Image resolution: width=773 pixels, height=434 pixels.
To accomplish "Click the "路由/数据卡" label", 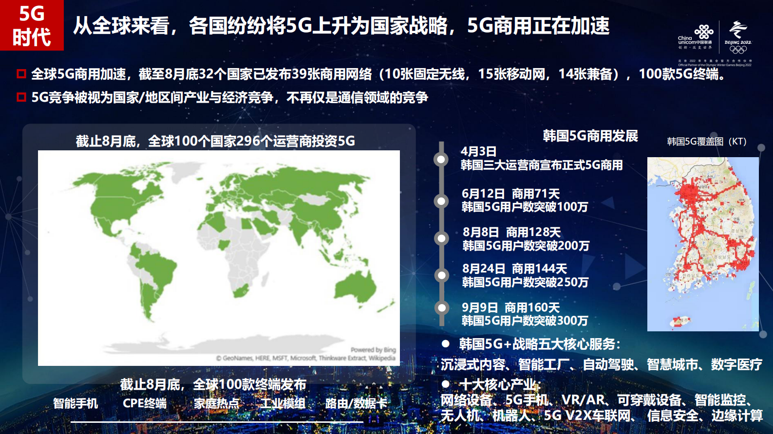I will [x=357, y=403].
